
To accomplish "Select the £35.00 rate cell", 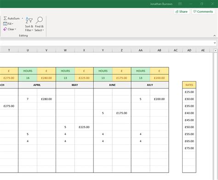I will 189,106.
